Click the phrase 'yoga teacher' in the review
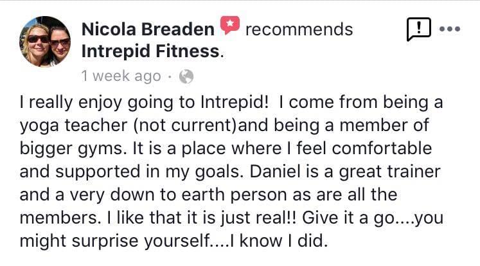 click(73, 126)
